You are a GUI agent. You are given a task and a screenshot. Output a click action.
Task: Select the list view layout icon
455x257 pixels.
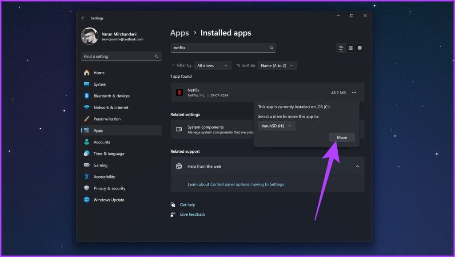(x=341, y=47)
